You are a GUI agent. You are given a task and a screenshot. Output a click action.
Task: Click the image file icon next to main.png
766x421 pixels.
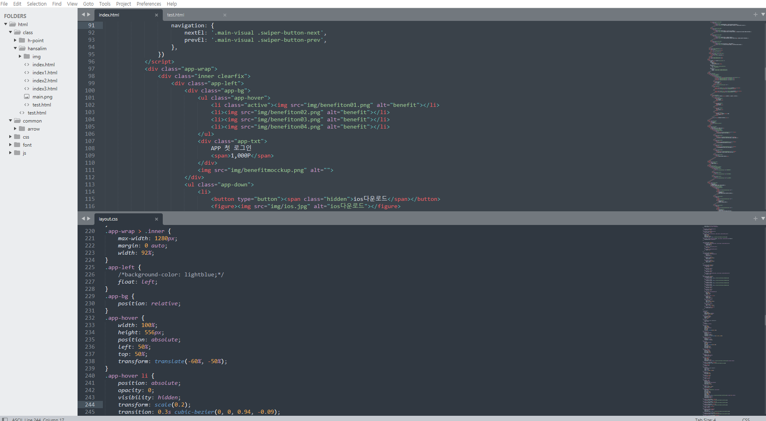(x=27, y=96)
